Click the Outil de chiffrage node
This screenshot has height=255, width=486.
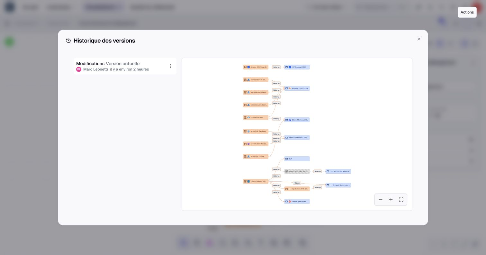[338, 171]
